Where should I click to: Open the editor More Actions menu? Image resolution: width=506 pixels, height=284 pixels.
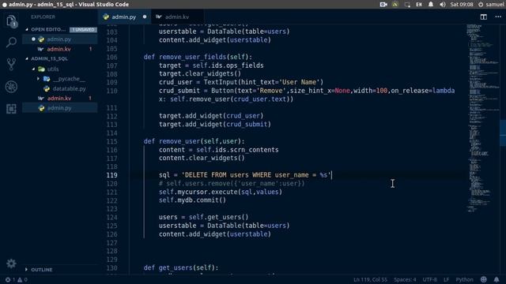click(x=498, y=17)
